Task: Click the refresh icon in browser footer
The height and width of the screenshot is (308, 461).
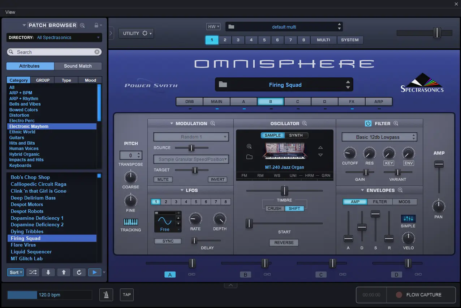Action: point(79,272)
